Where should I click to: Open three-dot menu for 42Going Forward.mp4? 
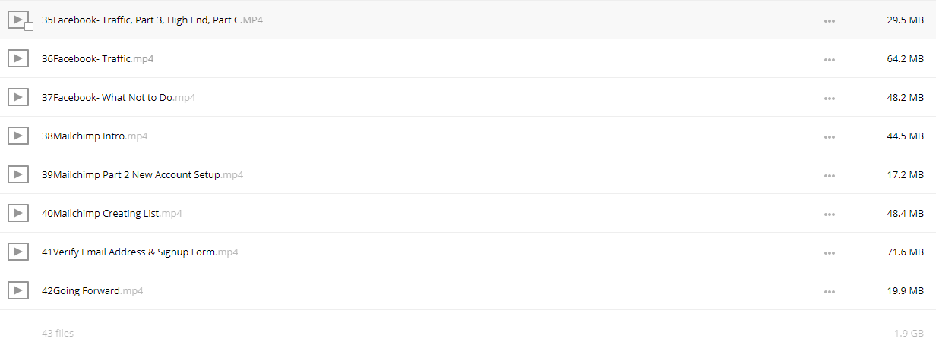[x=830, y=291]
